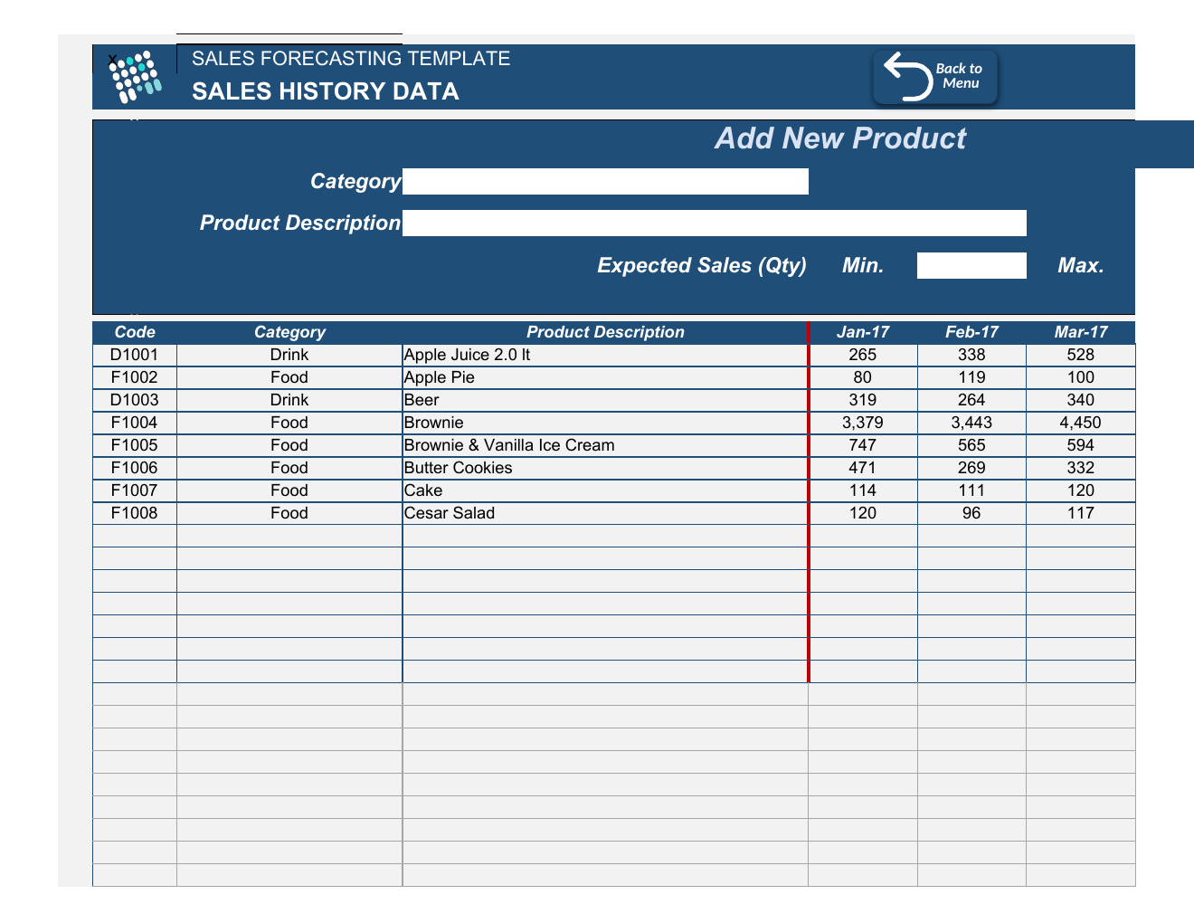Select the Code column header

(135, 332)
